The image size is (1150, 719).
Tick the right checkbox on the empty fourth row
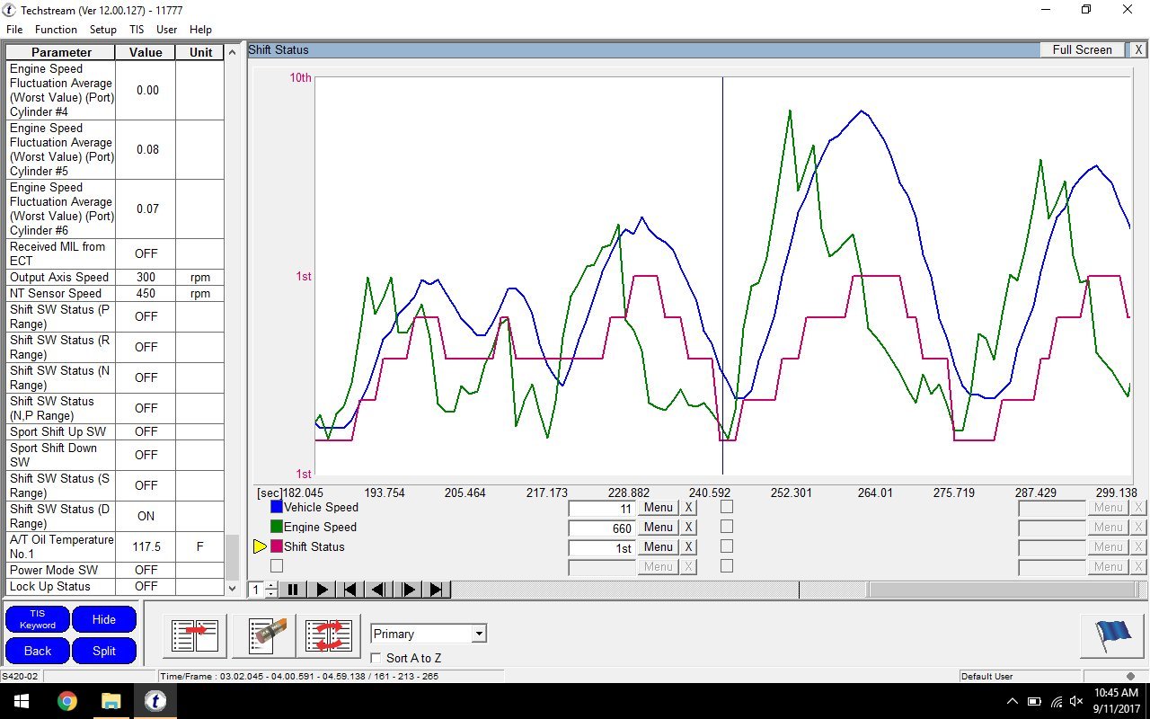[x=727, y=566]
